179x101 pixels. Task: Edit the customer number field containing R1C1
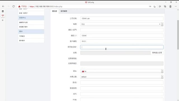[x=122, y=41]
